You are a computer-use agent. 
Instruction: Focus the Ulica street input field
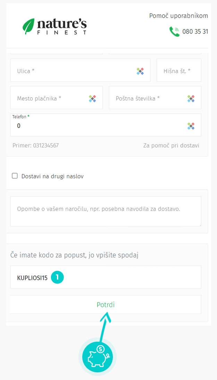[73, 71]
